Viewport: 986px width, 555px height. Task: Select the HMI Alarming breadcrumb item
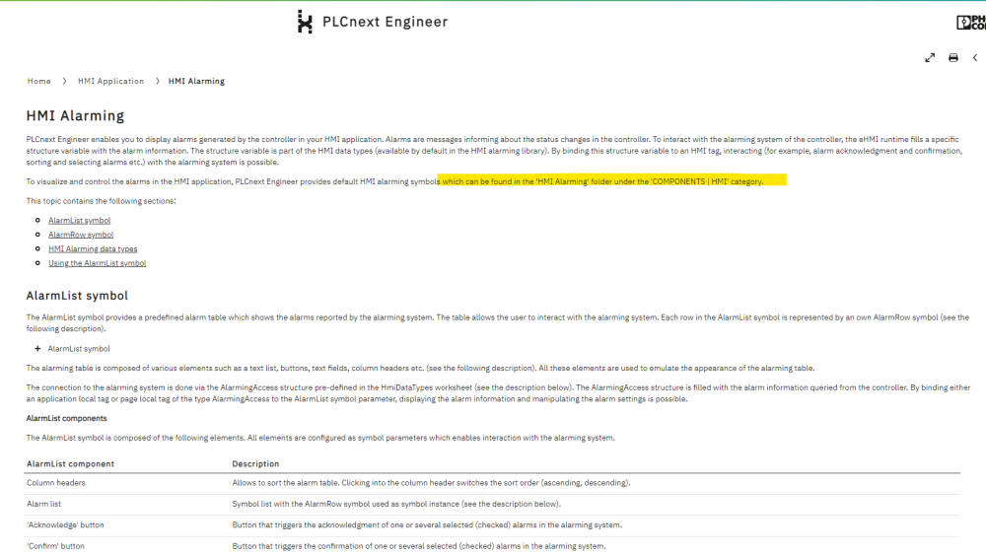point(196,81)
